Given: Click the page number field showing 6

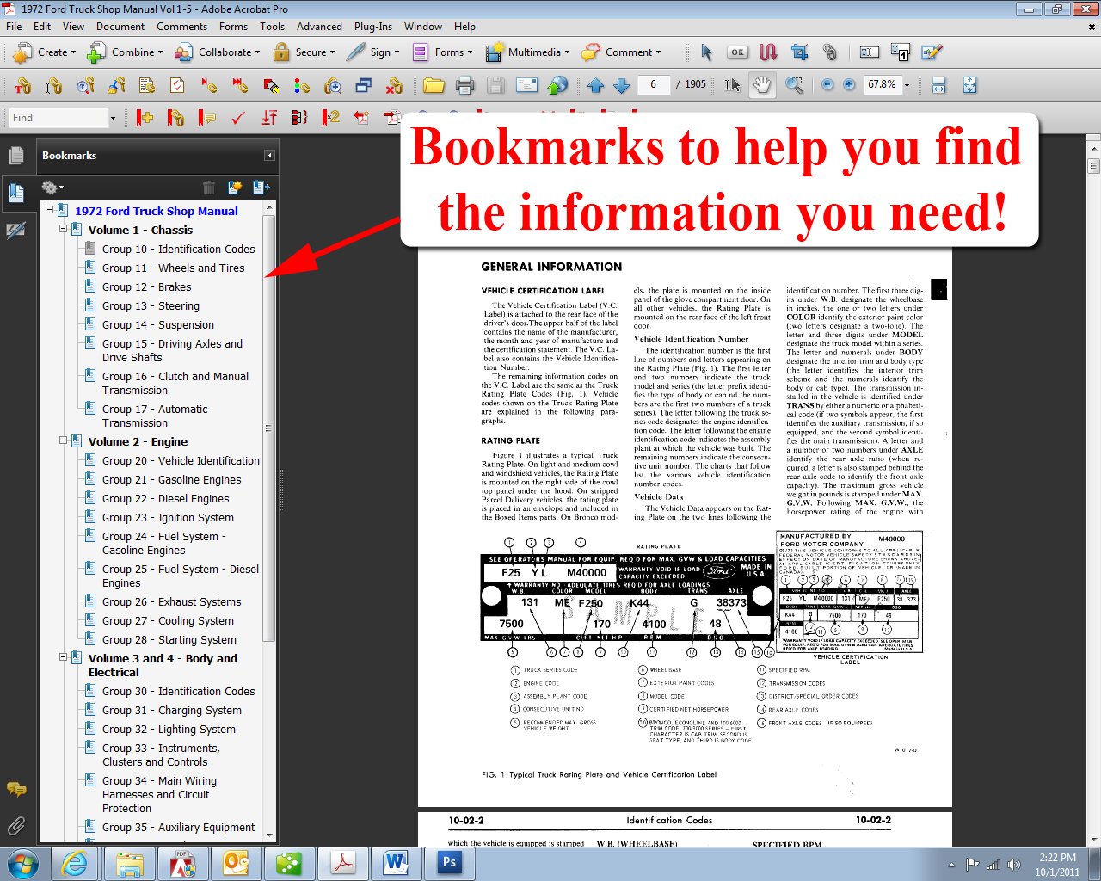Looking at the screenshot, I should [653, 84].
